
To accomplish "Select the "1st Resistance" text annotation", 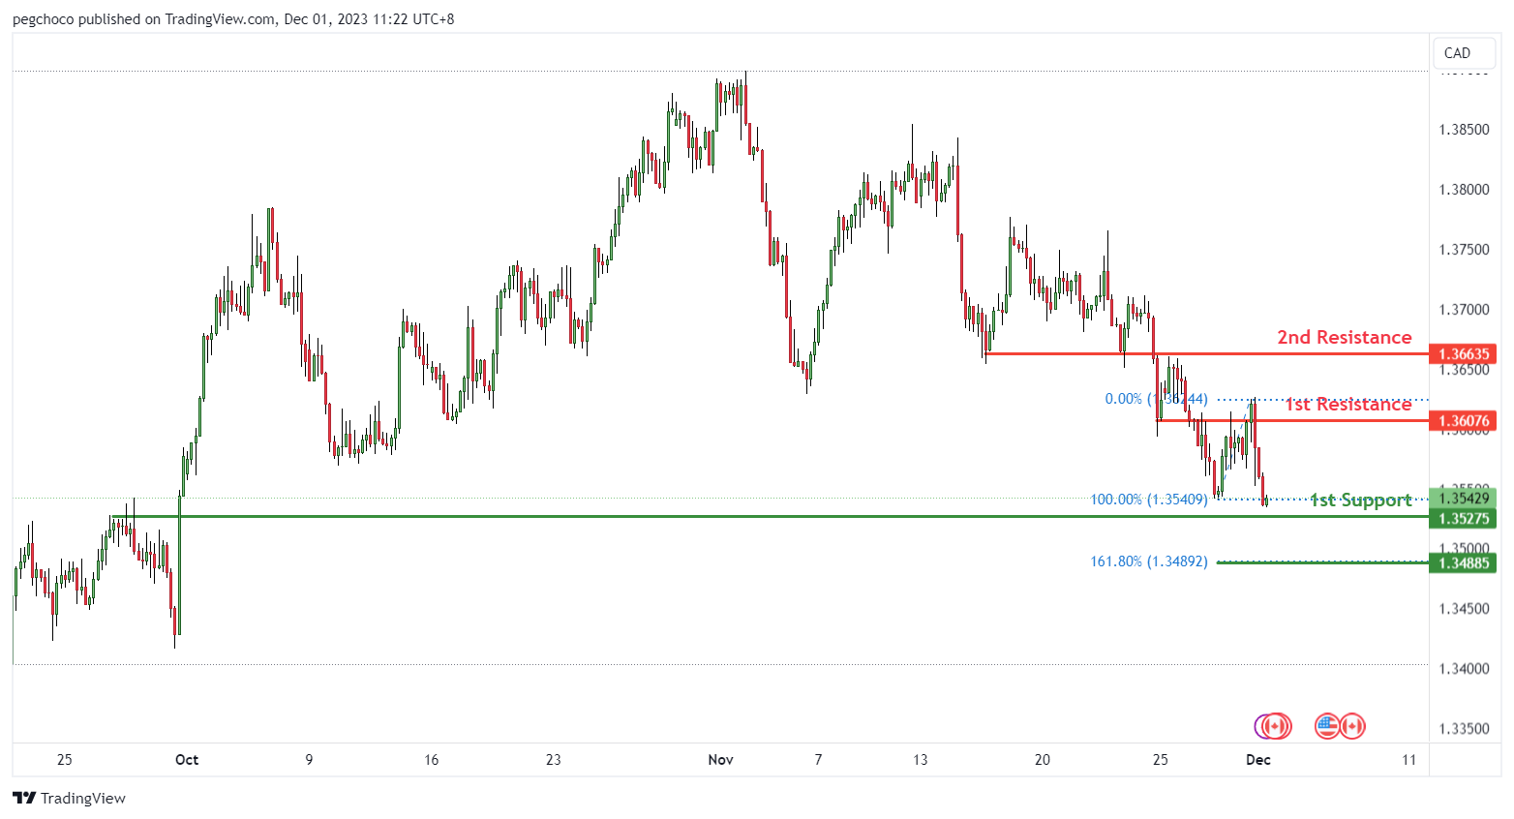I will [1347, 405].
